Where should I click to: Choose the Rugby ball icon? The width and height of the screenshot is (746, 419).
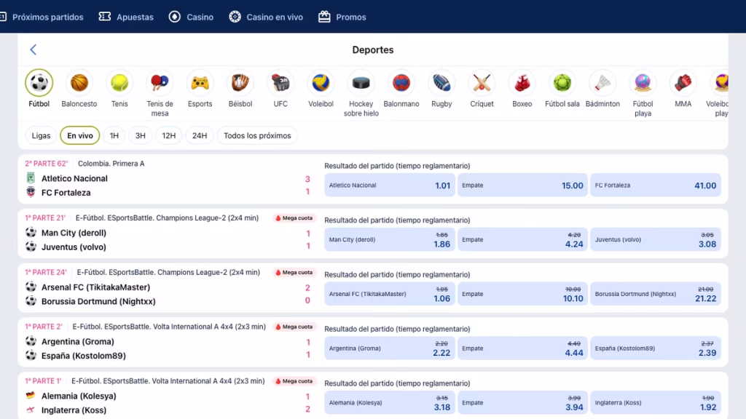click(x=441, y=83)
